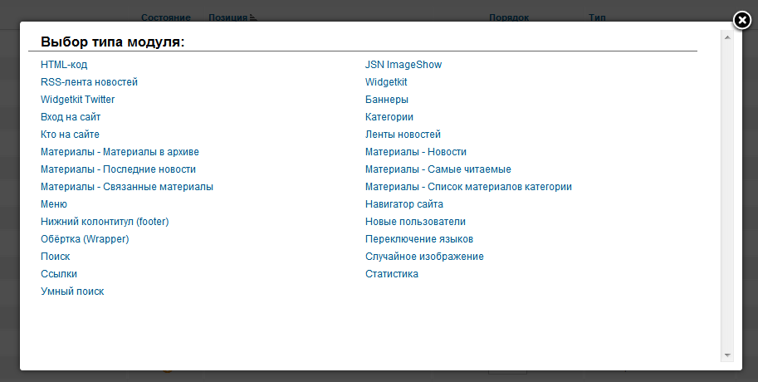Sort by Тип column header behind dialog
This screenshot has height=382, width=758.
point(597,18)
